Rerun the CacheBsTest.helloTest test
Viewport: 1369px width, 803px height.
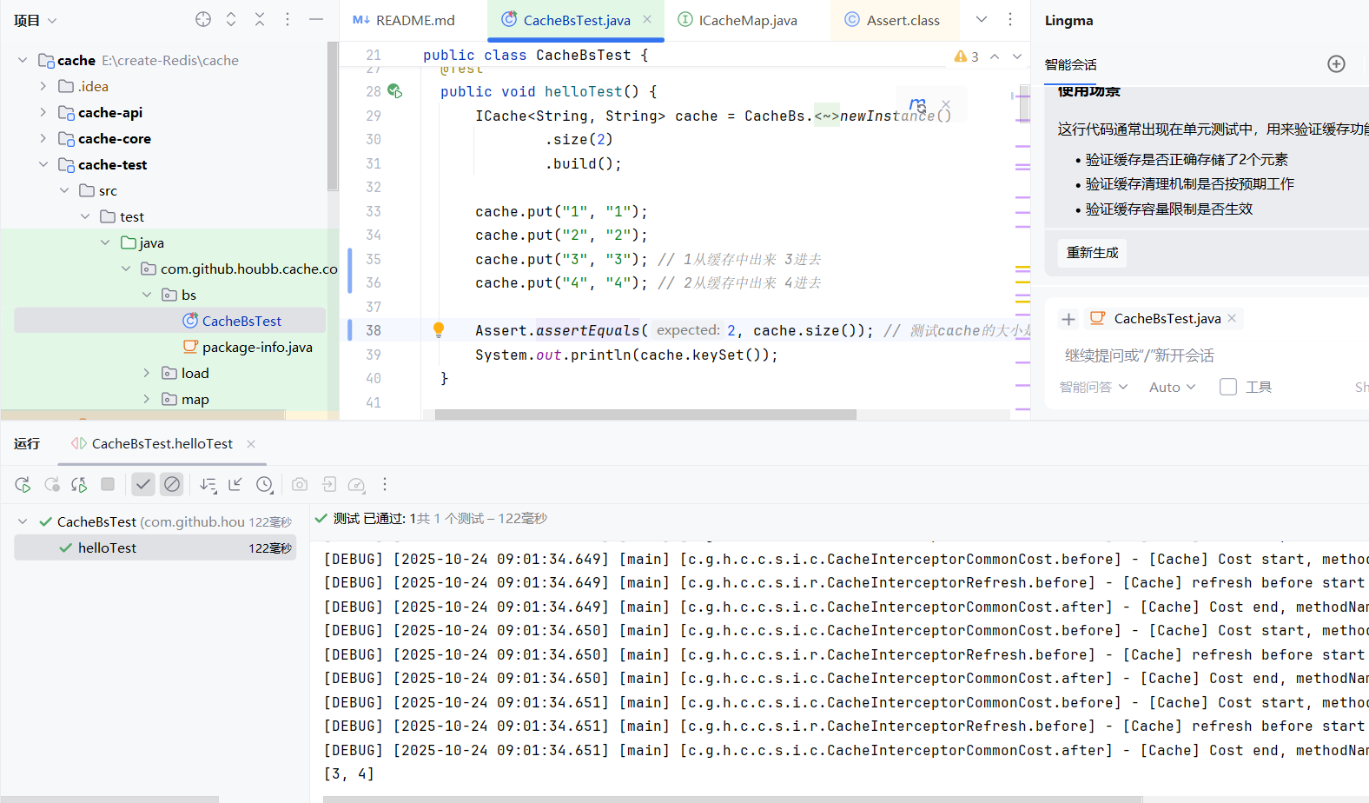click(x=23, y=485)
